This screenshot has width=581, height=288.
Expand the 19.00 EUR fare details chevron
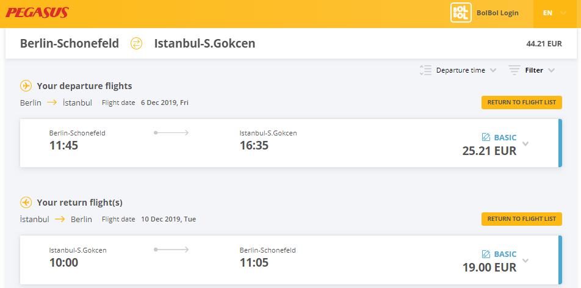[525, 260]
